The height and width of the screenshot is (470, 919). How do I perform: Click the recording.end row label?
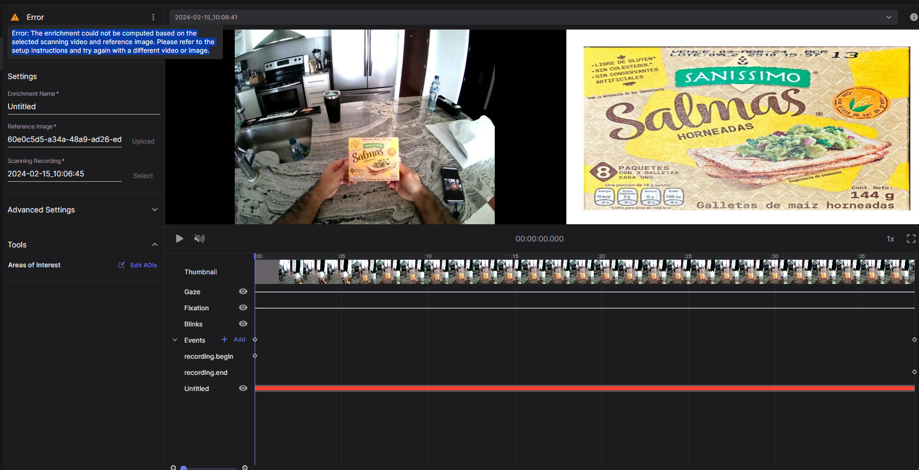coord(206,373)
